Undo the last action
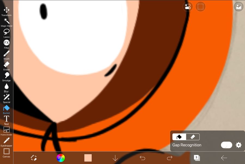The height and width of the screenshot is (164, 245). coord(142,158)
